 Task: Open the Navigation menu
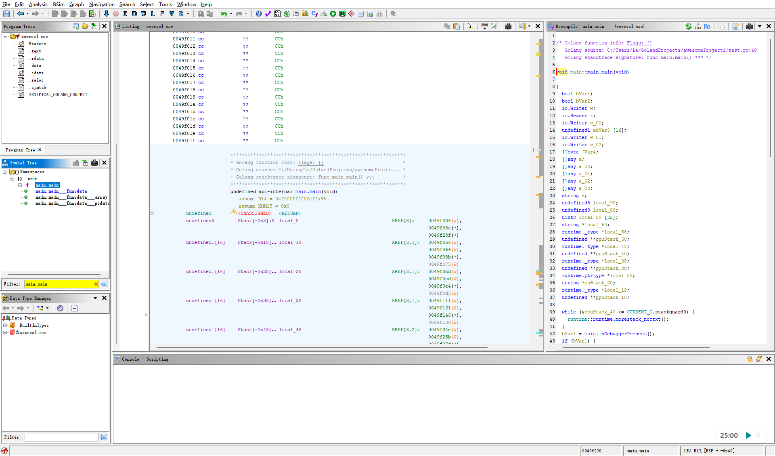tap(102, 4)
